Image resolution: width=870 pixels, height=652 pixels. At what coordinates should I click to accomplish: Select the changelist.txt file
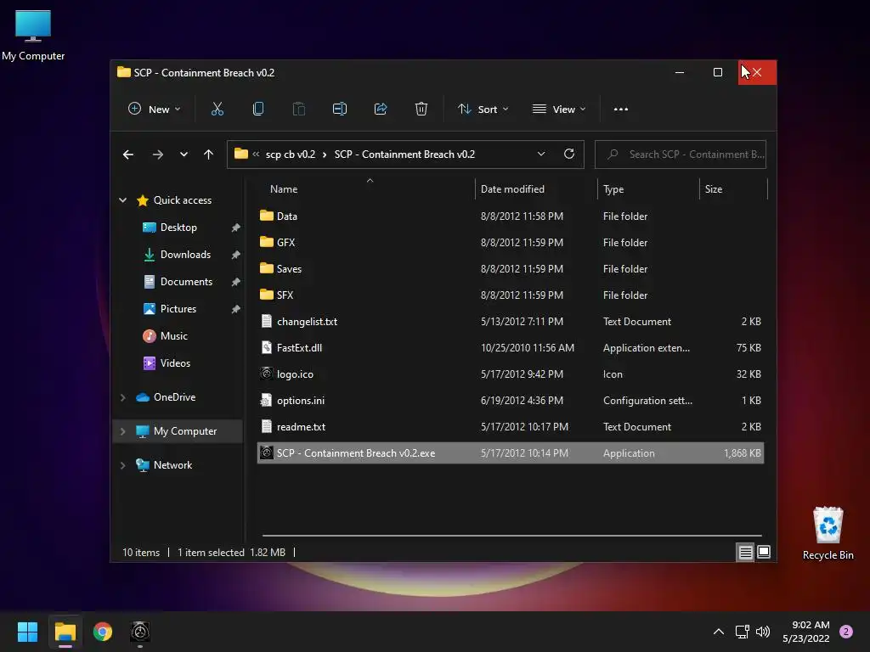coord(511,322)
